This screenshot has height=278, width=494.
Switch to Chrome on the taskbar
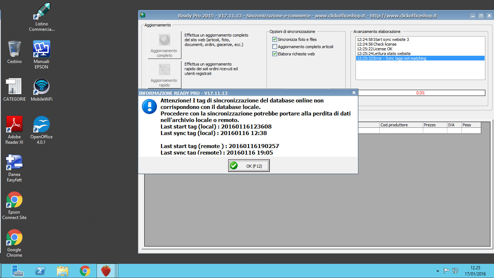click(85, 271)
